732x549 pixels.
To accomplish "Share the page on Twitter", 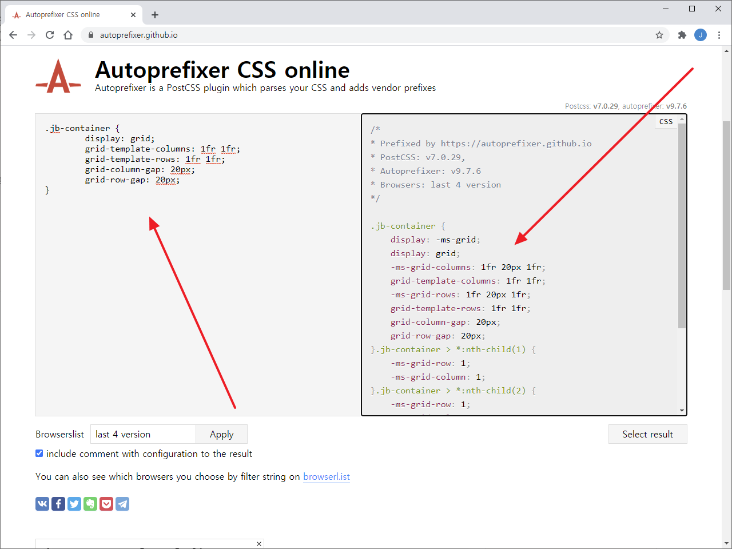I will click(74, 504).
